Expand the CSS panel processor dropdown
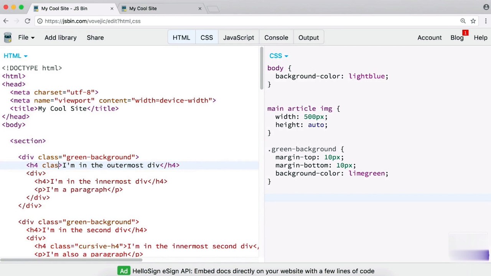Image resolution: width=491 pixels, height=276 pixels. click(279, 56)
